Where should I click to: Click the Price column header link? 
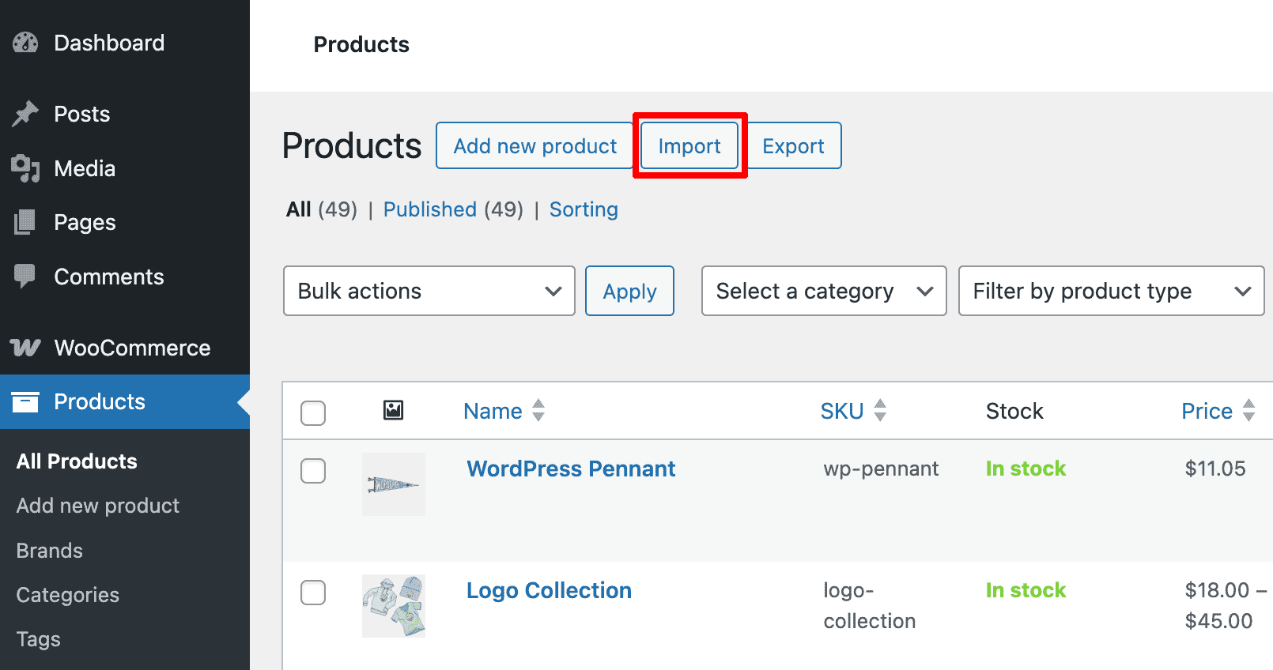click(x=1207, y=411)
